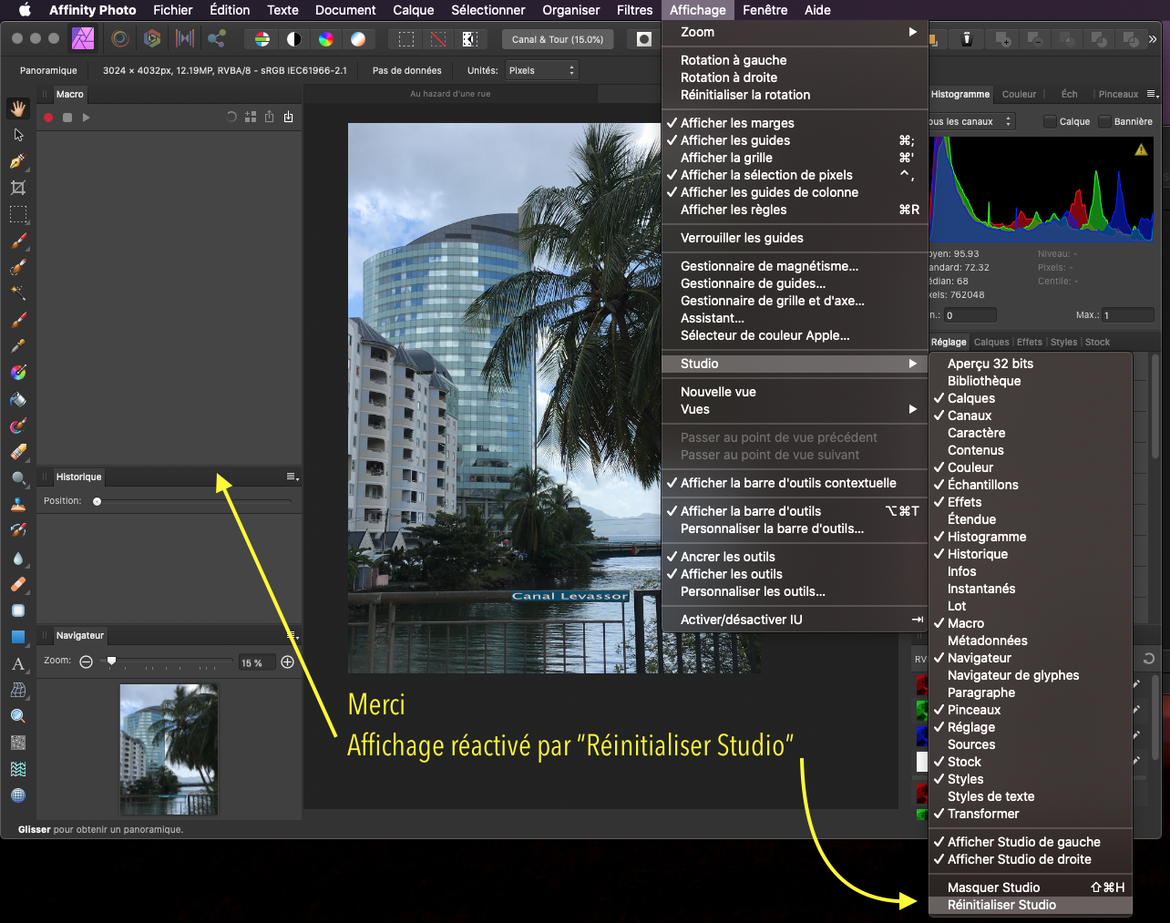The height and width of the screenshot is (923, 1170).
Task: Open the Unités Pixels dropdown
Action: 541,70
